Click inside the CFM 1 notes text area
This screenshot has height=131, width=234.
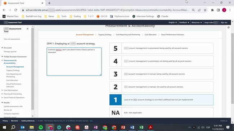coord(74,62)
